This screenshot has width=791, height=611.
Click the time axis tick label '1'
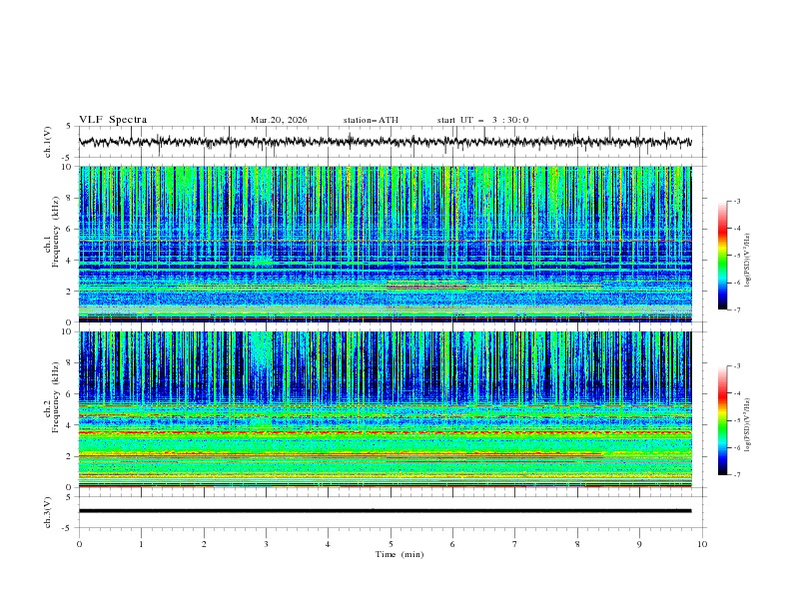pos(141,544)
